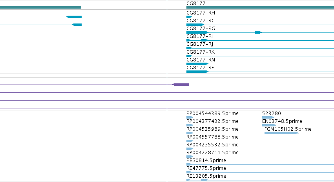
Task: Select the CG8177 gene label
Action: pos(196,4)
